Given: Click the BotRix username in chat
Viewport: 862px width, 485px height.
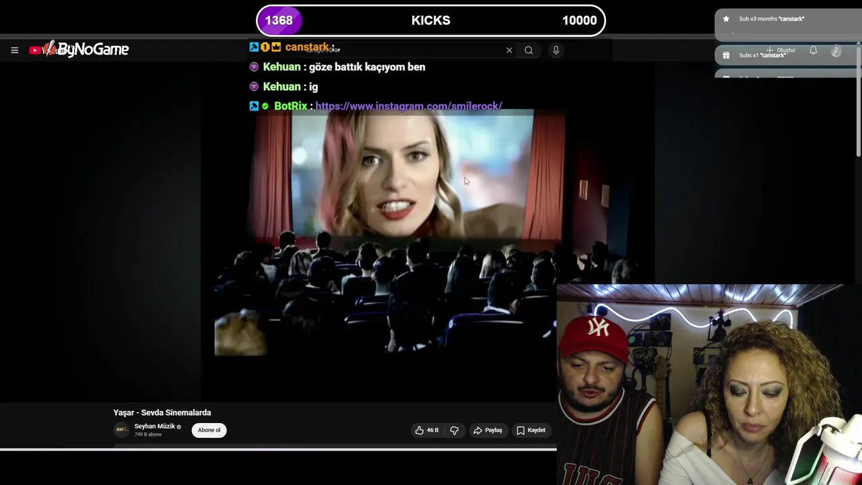Looking at the screenshot, I should coord(290,106).
